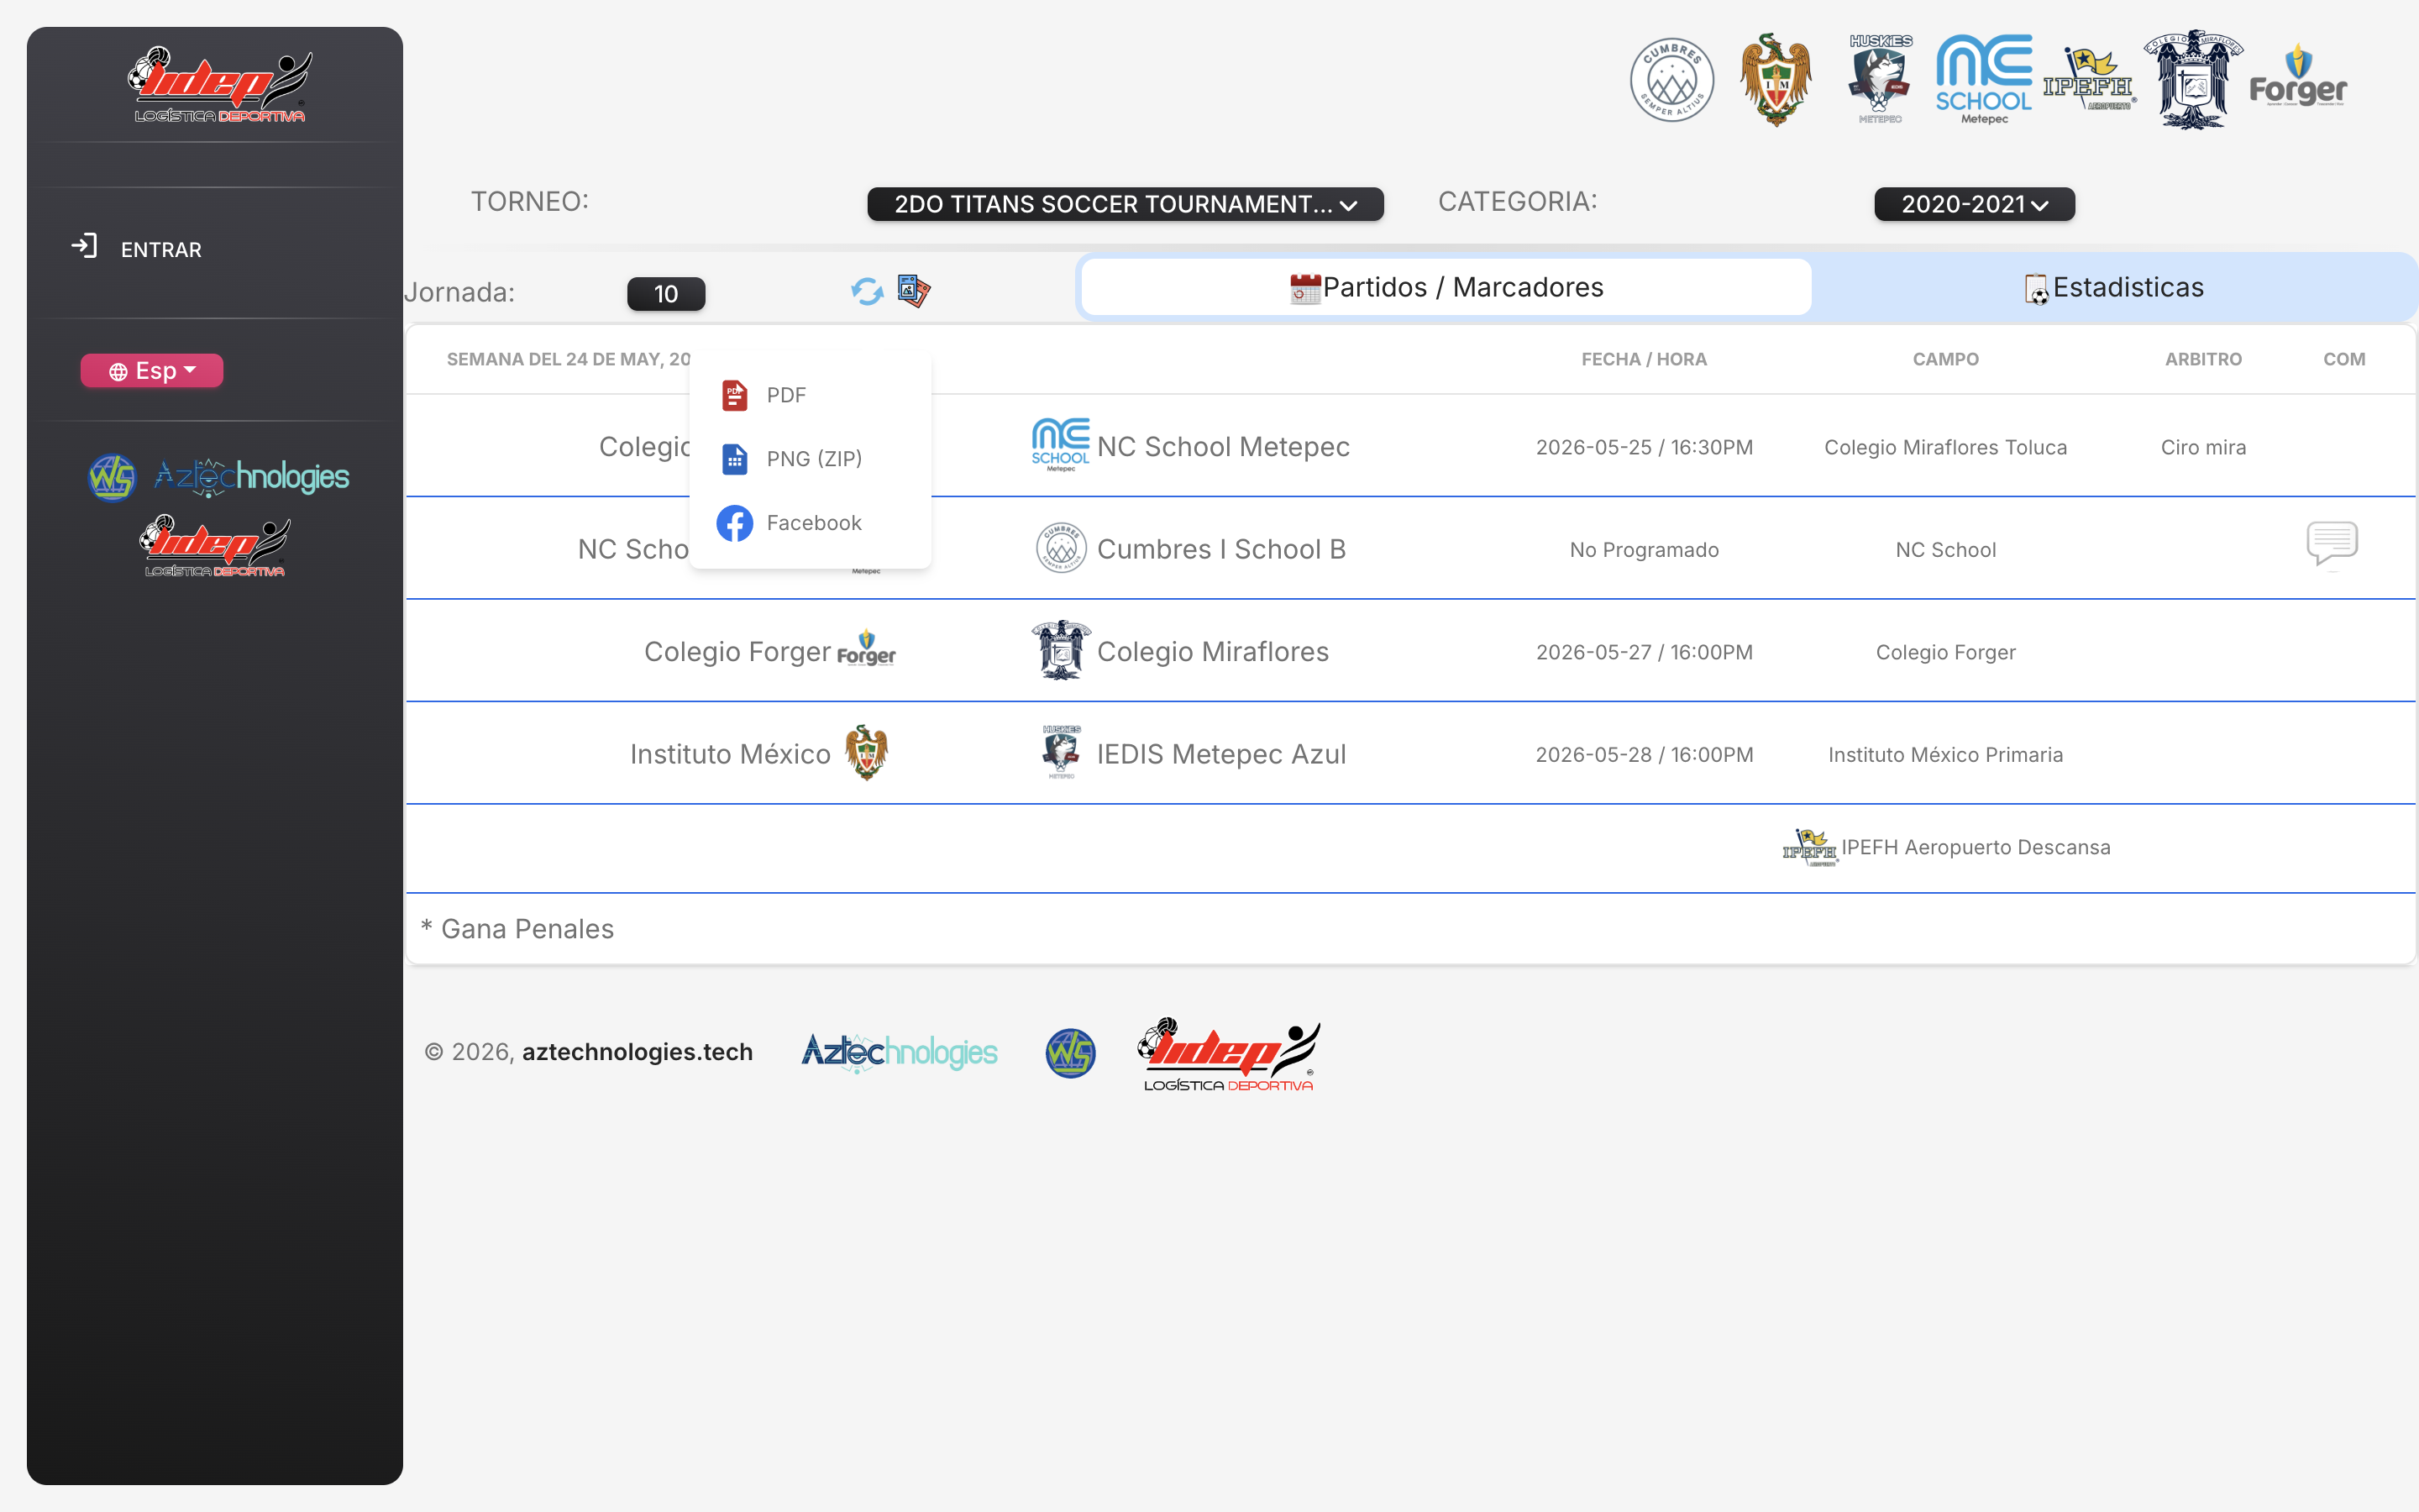Image resolution: width=2419 pixels, height=1512 pixels.
Task: Click the WS round logo in footer
Action: (1071, 1053)
